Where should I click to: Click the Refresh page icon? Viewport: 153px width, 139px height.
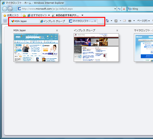point(119,9)
